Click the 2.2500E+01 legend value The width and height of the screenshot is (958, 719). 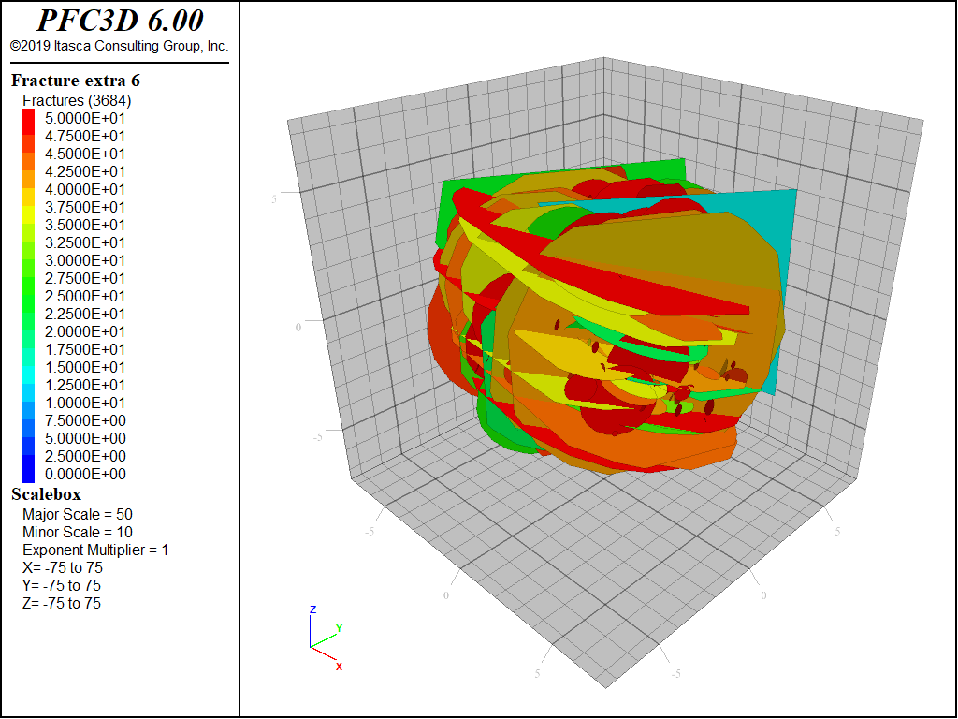(x=85, y=314)
